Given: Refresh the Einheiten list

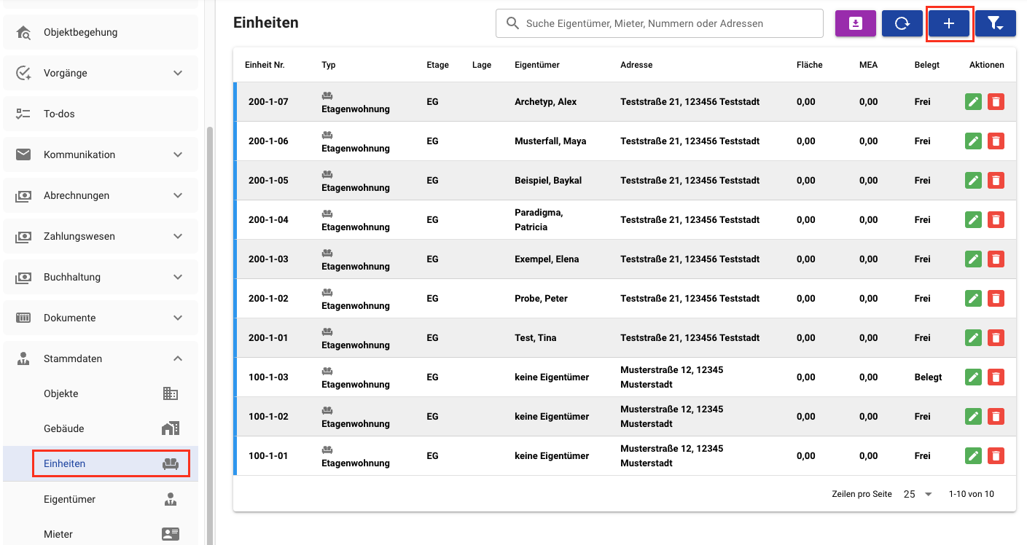Looking at the screenshot, I should click(902, 23).
